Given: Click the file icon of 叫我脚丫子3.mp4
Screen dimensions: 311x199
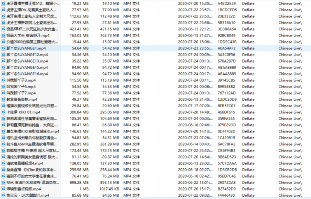Looking at the screenshot, I should (x=3, y=80).
